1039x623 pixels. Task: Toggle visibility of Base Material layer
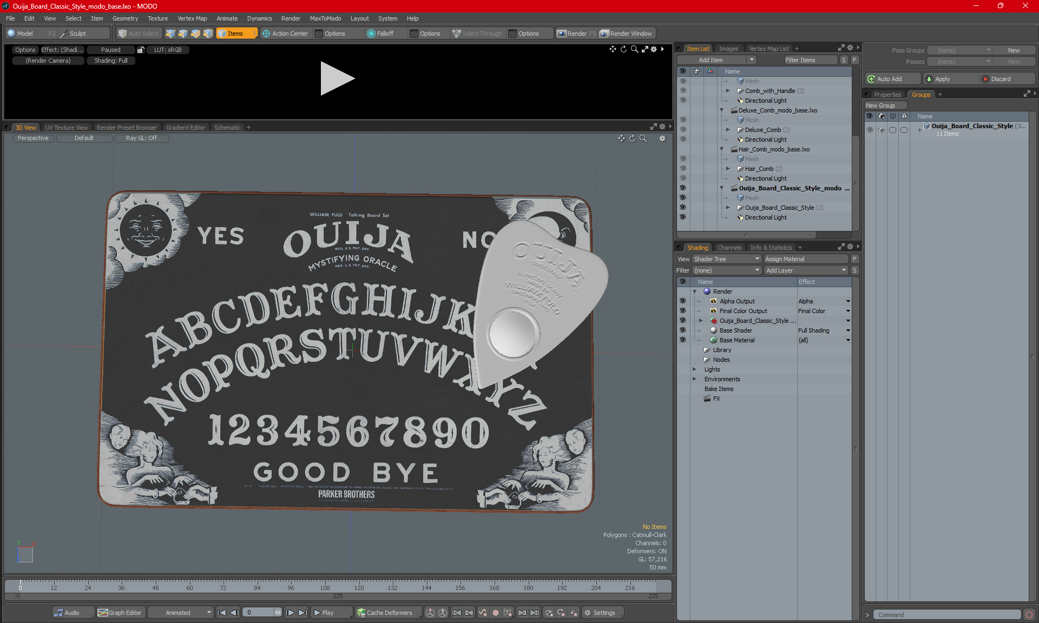[682, 340]
